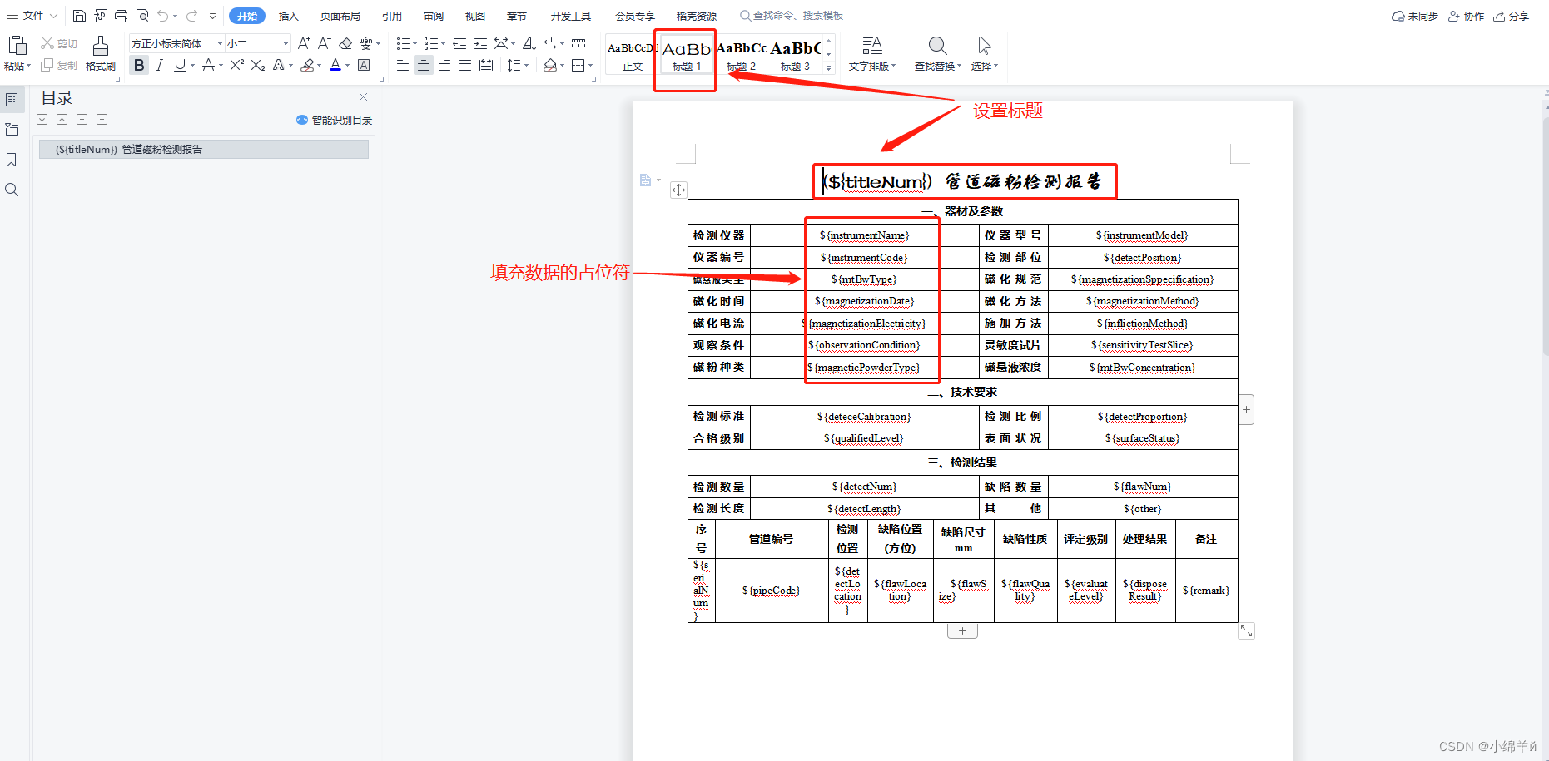Click the Print icon in quick access bar

tap(122, 16)
